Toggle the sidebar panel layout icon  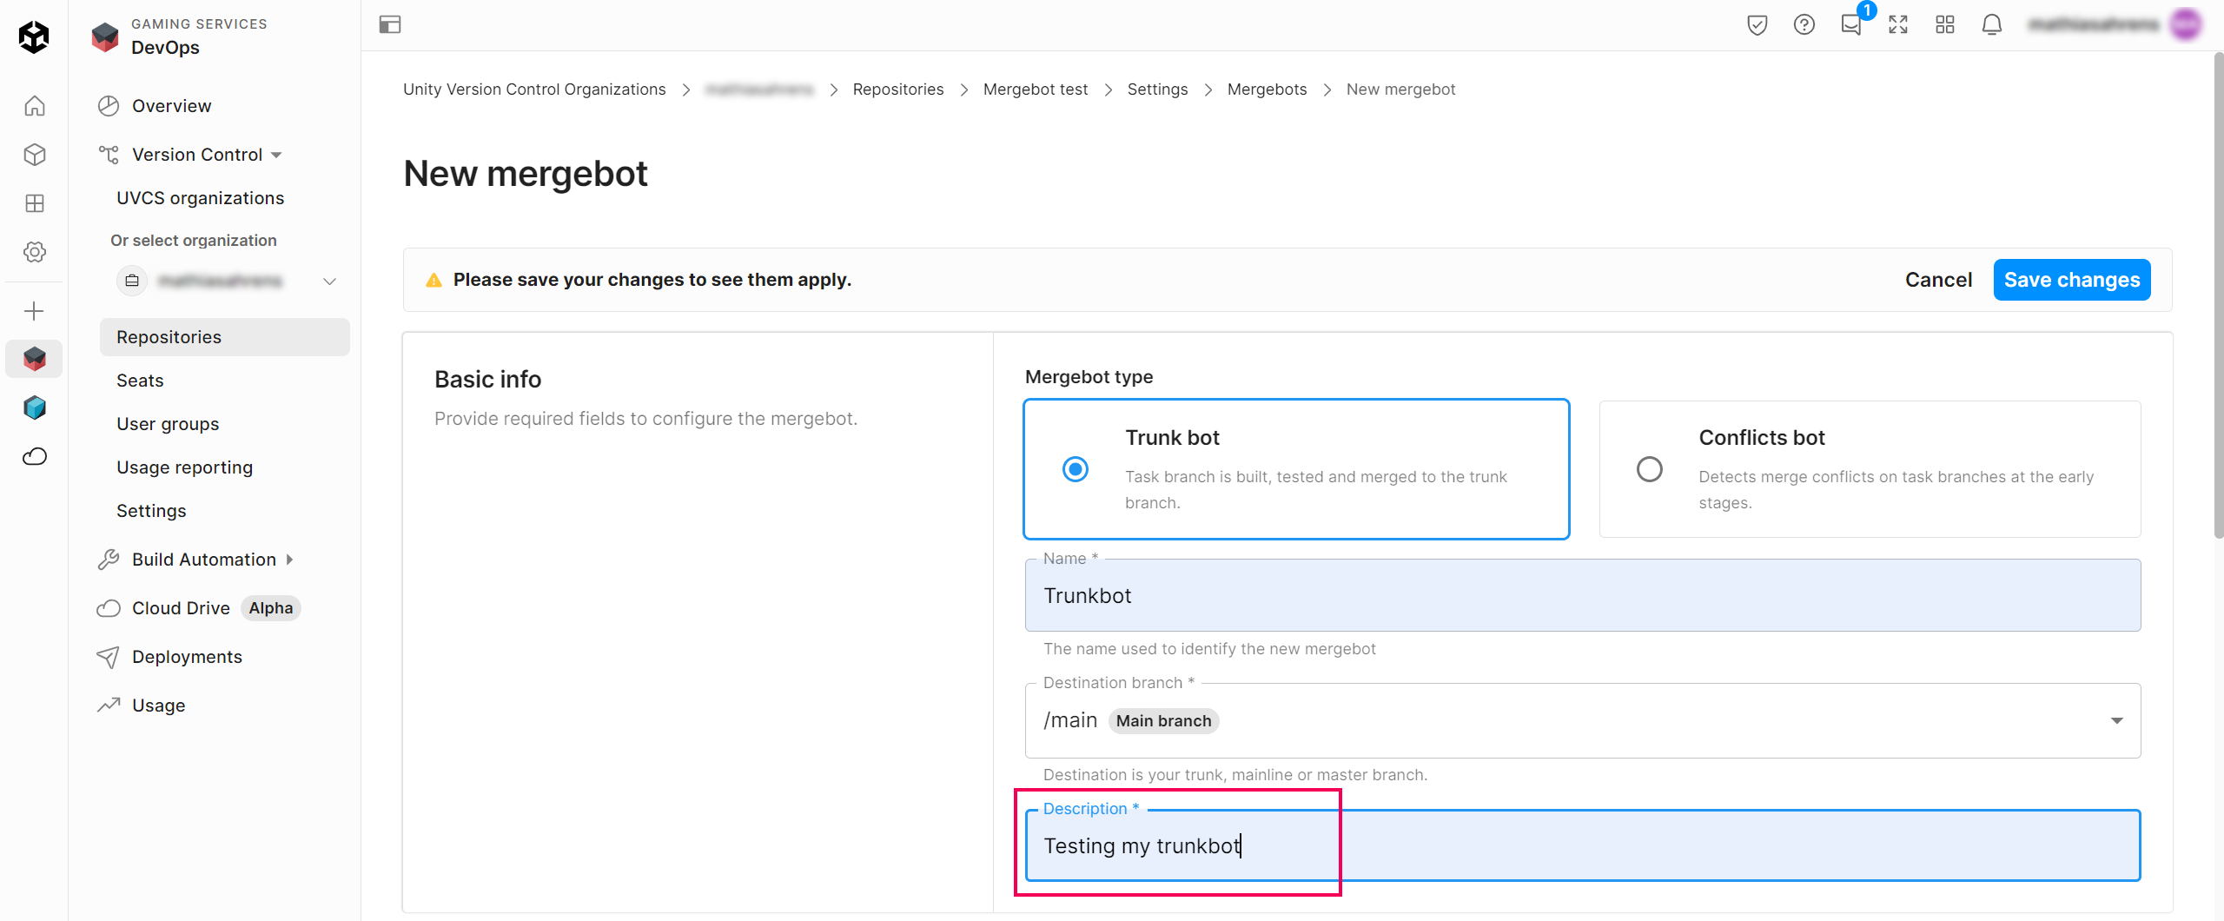coord(390,24)
